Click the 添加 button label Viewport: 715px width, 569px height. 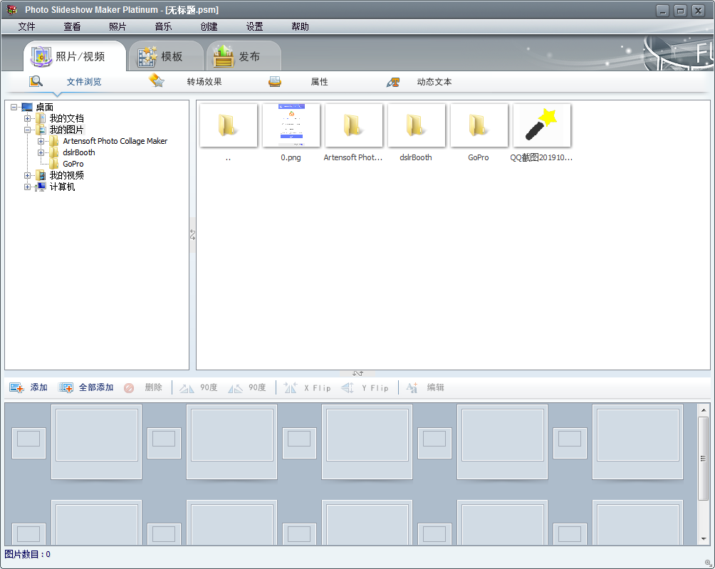tap(38, 387)
